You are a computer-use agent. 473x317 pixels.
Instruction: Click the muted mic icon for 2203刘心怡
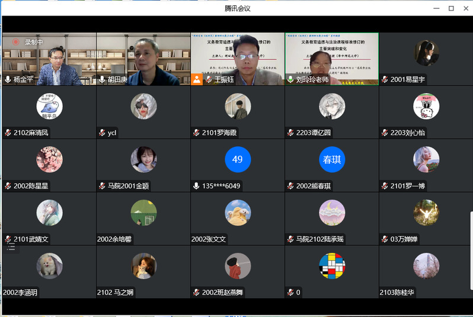pos(385,133)
